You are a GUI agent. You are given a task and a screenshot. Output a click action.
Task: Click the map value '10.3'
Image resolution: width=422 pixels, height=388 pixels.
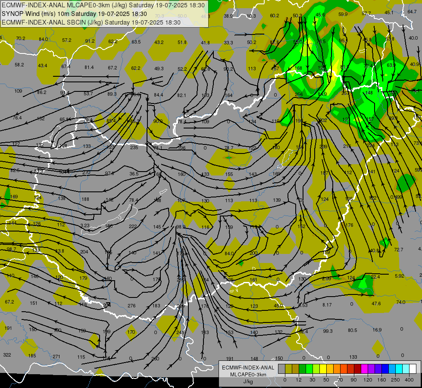click(251, 16)
